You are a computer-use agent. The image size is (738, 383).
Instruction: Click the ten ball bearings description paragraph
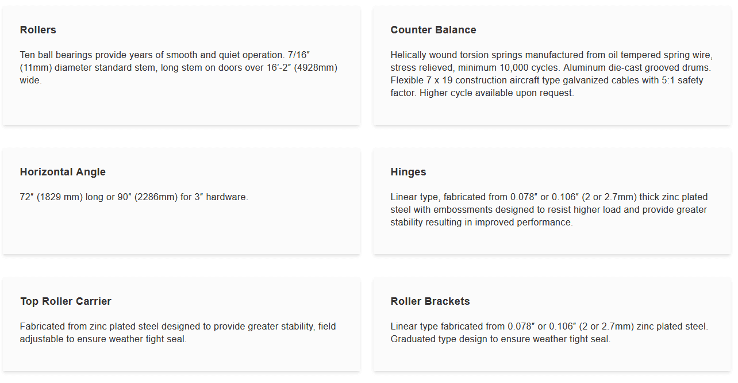pyautogui.click(x=178, y=68)
